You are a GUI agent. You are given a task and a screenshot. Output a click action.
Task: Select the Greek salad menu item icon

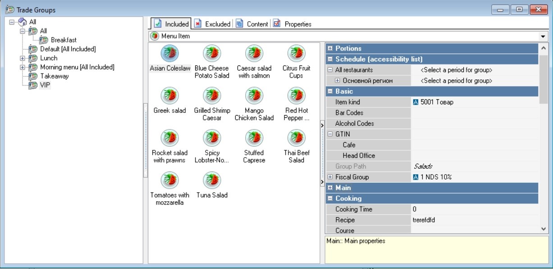[x=169, y=96]
